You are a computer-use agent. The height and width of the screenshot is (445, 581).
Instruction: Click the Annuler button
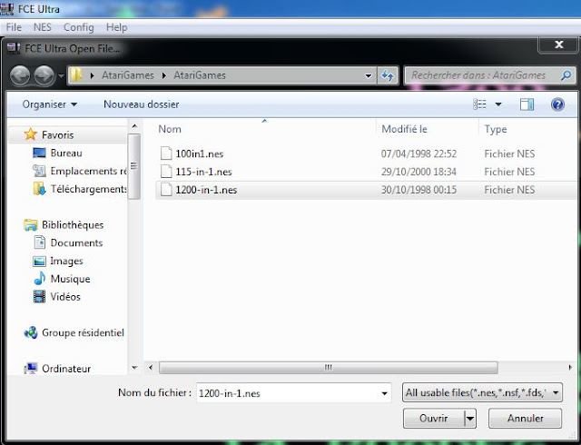[525, 419]
